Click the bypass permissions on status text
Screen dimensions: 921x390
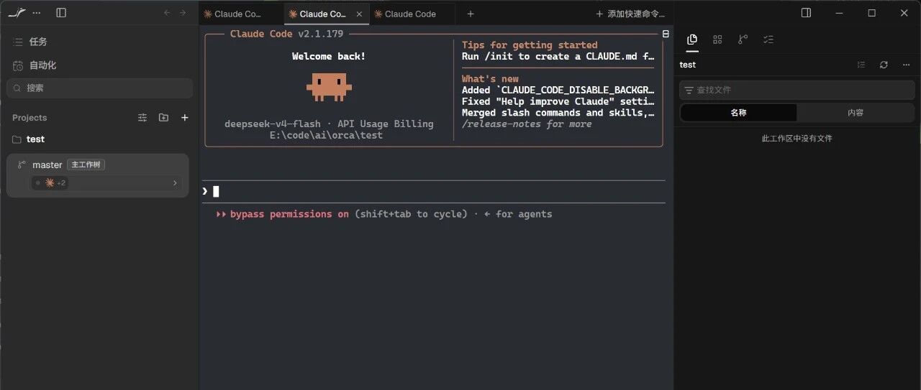click(x=289, y=214)
